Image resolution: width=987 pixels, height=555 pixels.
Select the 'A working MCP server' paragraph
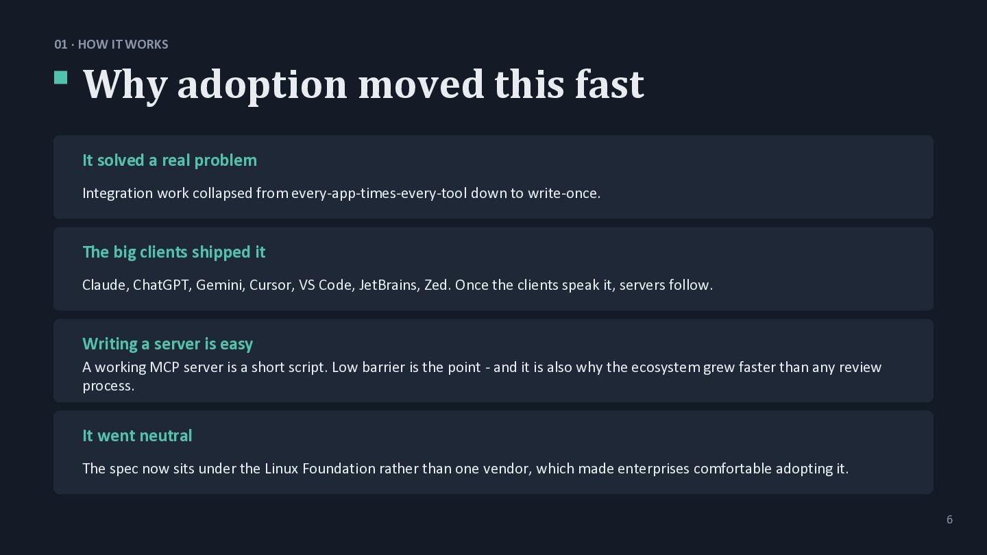[482, 376]
